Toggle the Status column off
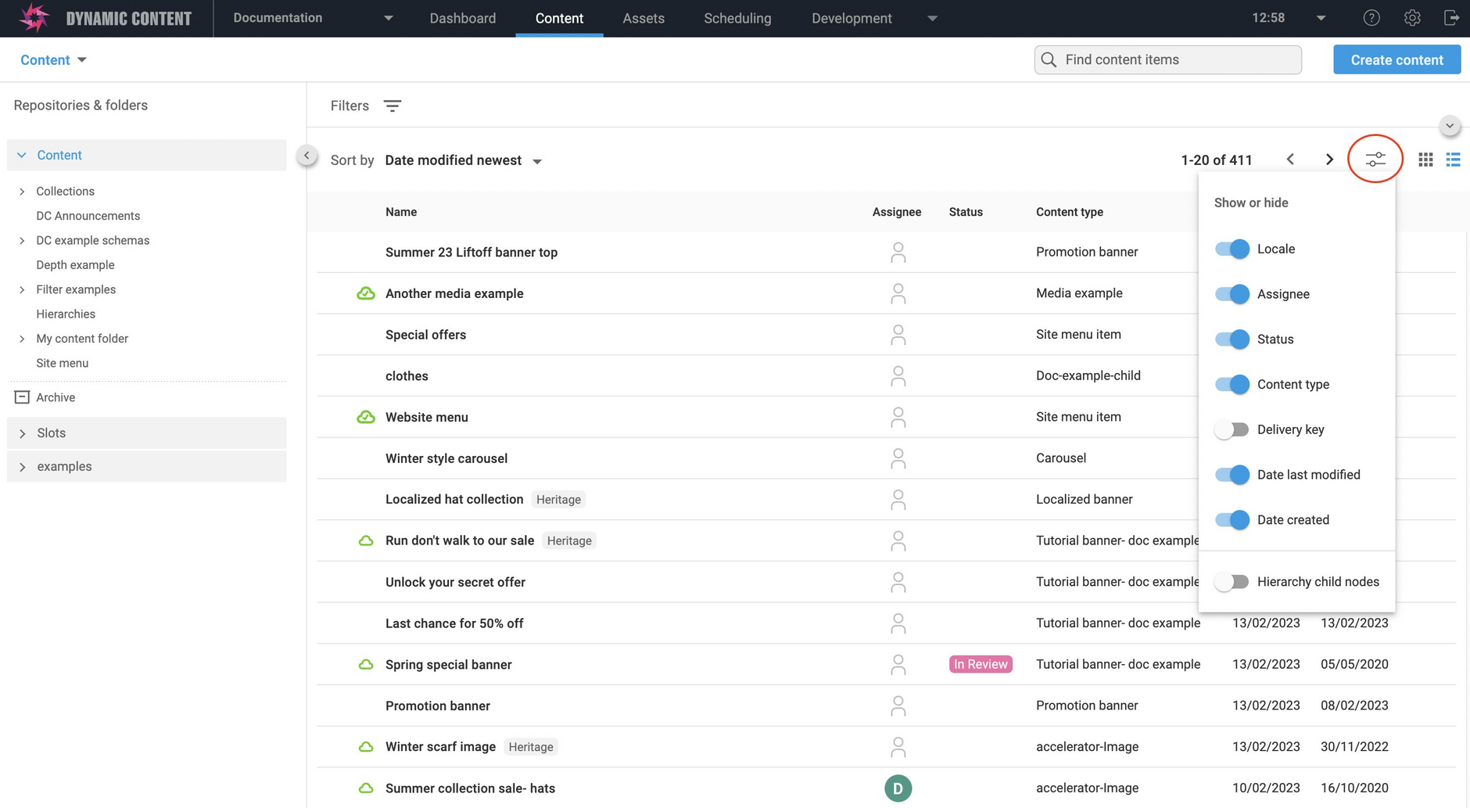This screenshot has height=808, width=1470. coord(1232,339)
